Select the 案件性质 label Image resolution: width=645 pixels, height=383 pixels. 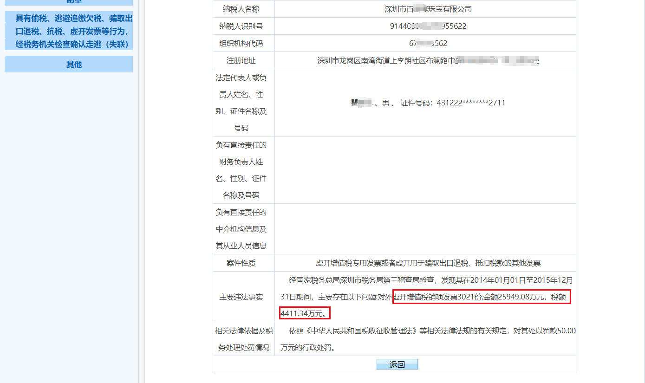click(241, 263)
